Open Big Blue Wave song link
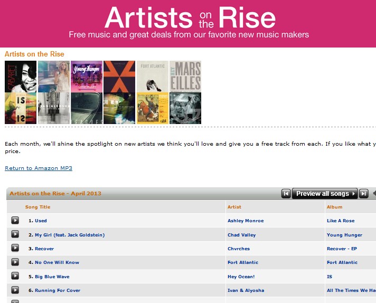This screenshot has height=303, width=376. [x=52, y=277]
